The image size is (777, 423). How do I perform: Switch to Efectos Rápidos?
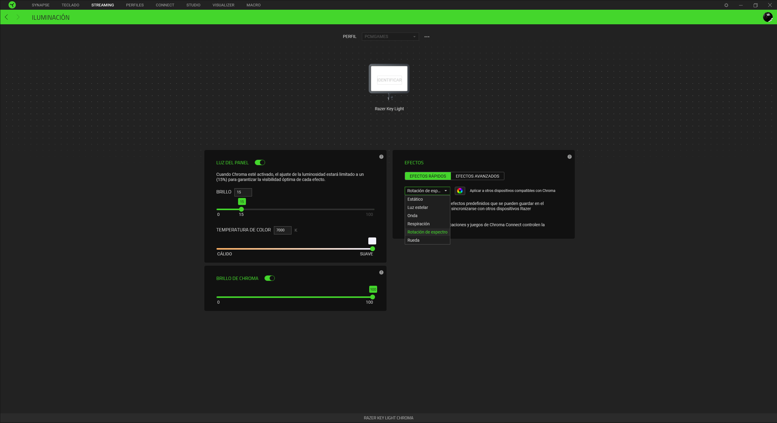coord(428,176)
